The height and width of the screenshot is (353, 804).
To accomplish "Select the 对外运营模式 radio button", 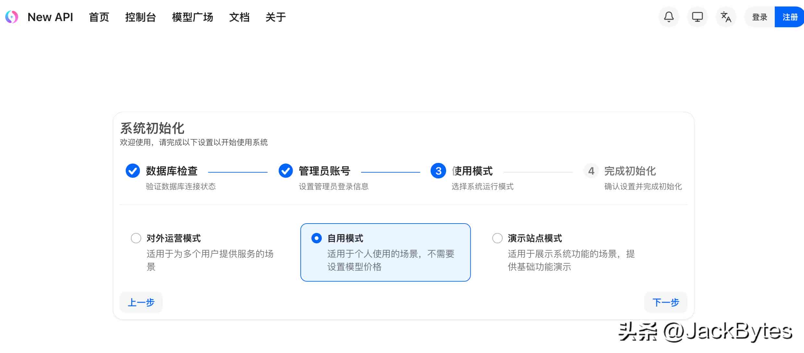I will 136,238.
